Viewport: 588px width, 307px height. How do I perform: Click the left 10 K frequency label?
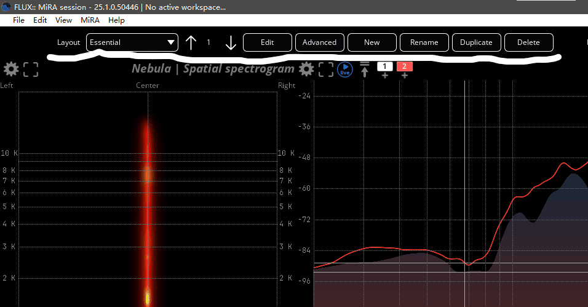click(x=9, y=153)
